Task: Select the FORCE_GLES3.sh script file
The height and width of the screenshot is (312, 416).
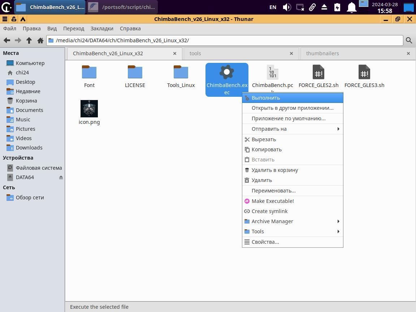Action: tap(364, 77)
